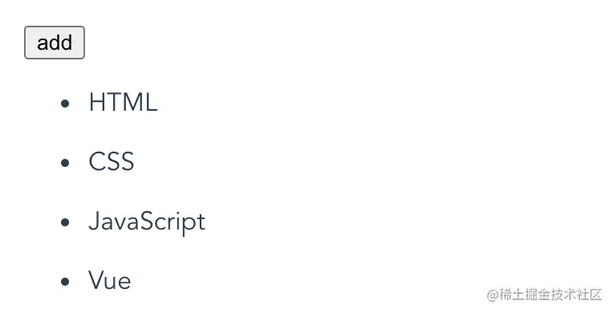Click the 稀土掘金技术社区 watermark text
This screenshot has height=313, width=613.
pyautogui.click(x=550, y=295)
